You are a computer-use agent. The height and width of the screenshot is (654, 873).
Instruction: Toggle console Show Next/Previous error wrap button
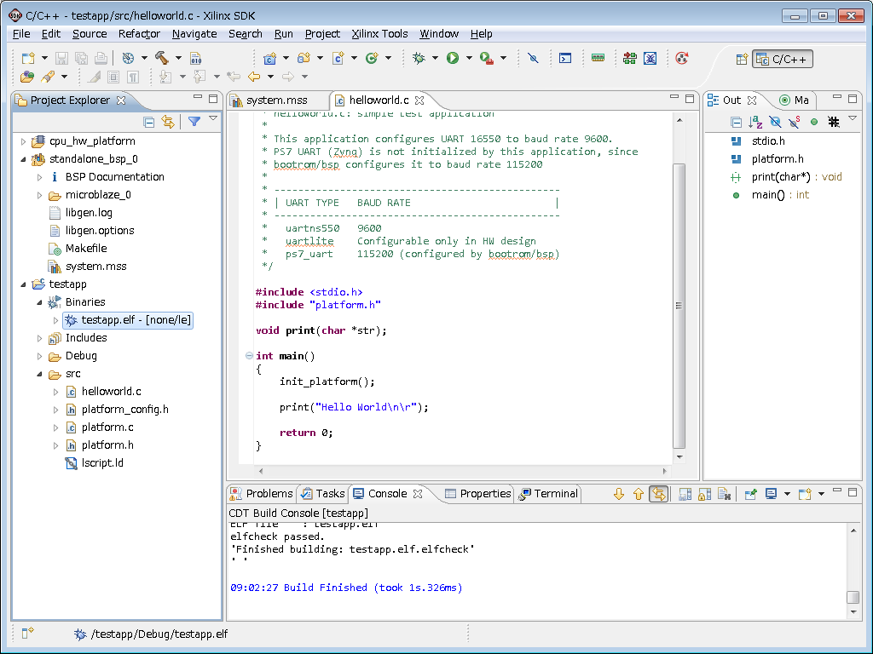658,494
